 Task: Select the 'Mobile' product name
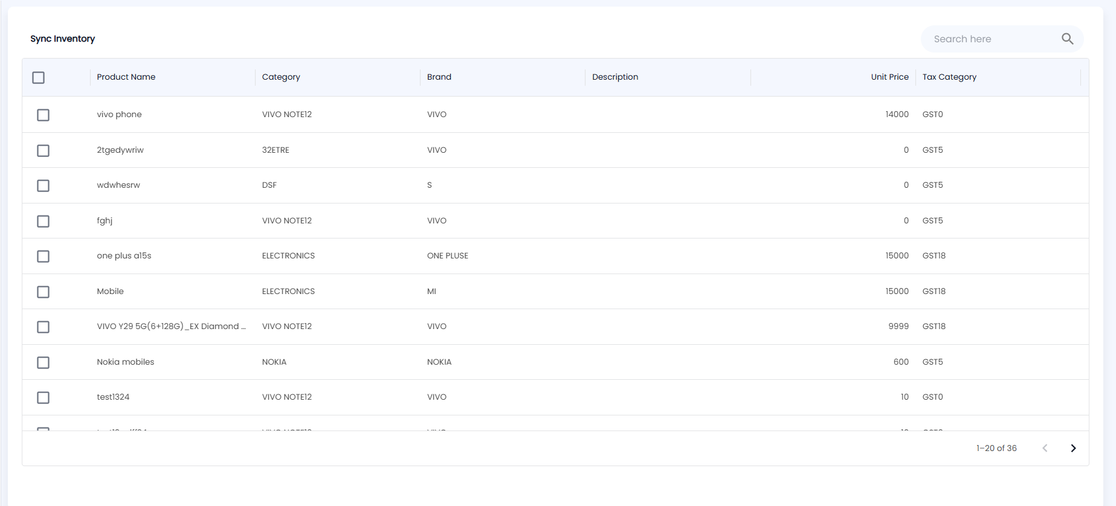(x=110, y=291)
